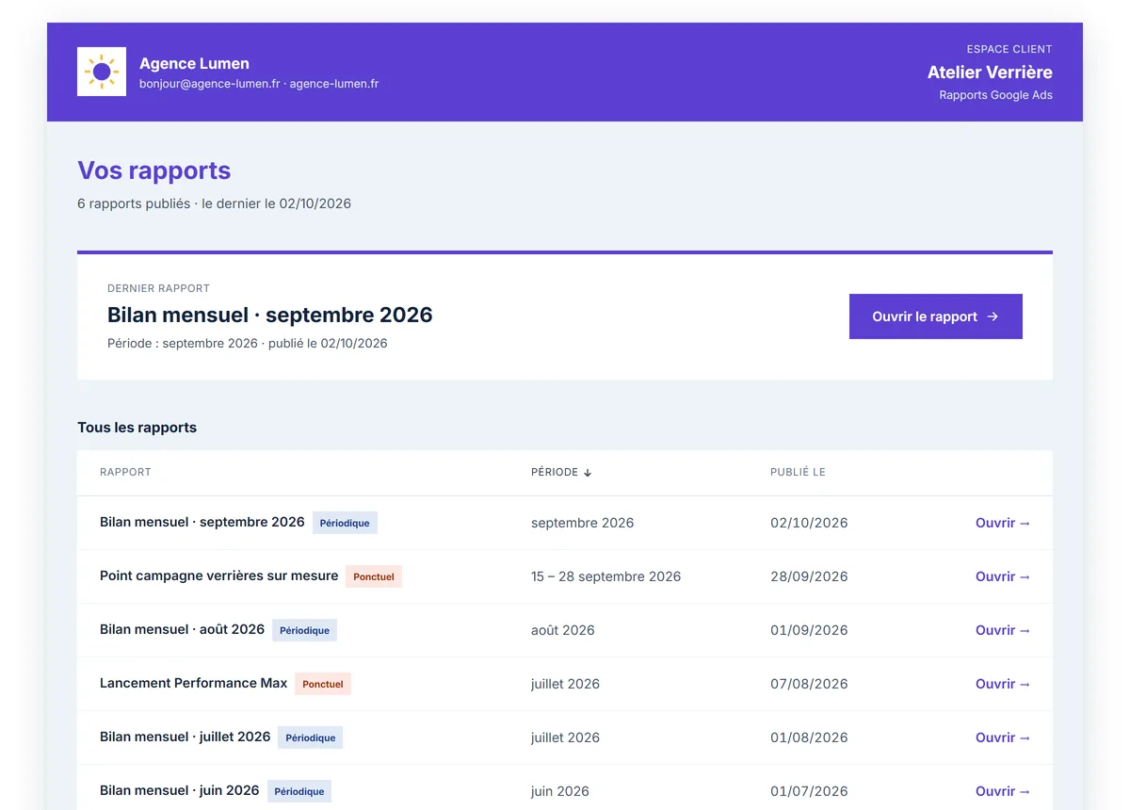
Task: Open the 'Bilan mensuel · juillet 2026' report
Action: point(1003,737)
